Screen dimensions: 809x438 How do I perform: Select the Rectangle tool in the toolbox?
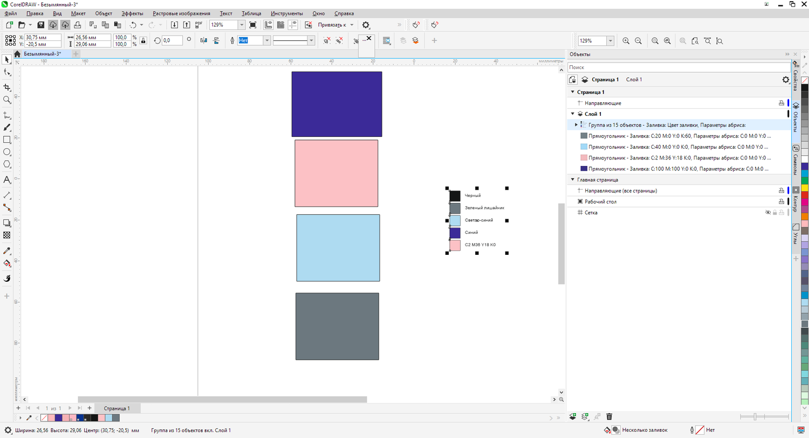pyautogui.click(x=7, y=140)
